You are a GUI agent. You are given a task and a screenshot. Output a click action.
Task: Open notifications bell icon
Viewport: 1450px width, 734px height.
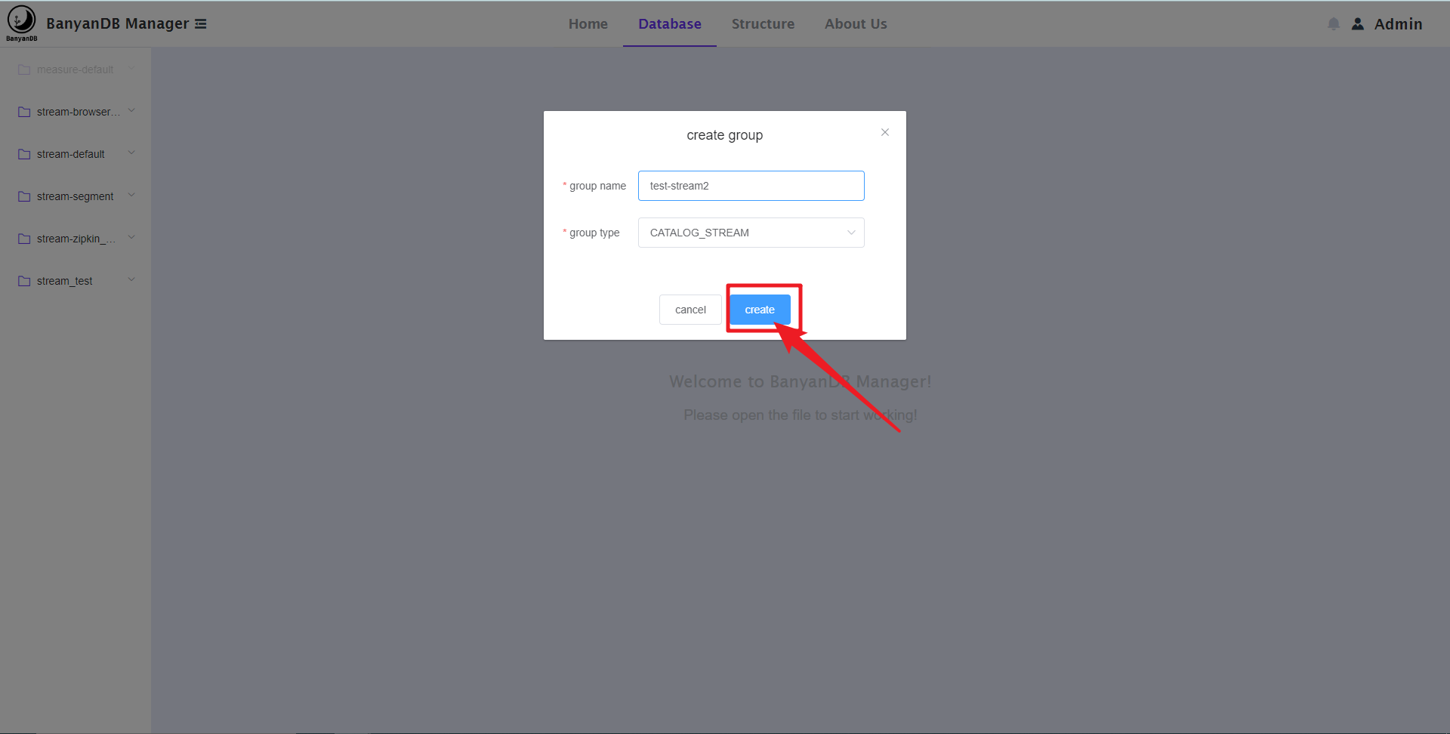1334,24
